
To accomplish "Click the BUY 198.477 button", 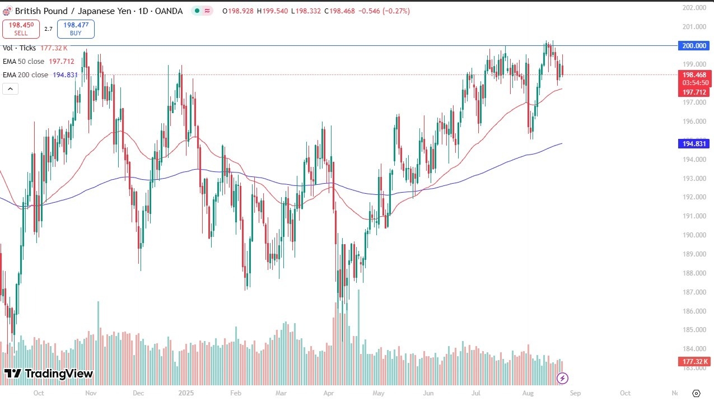I will point(75,29).
